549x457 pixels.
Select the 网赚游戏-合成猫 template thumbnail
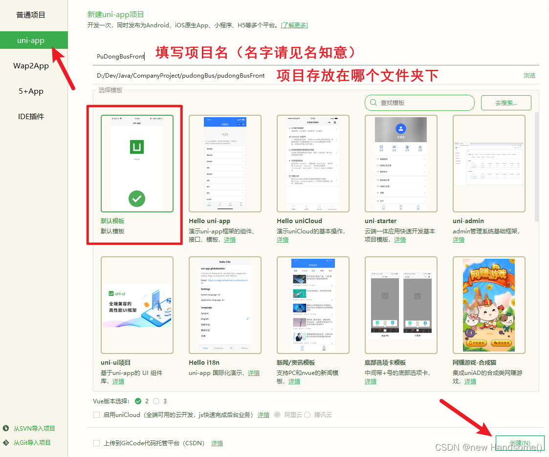pyautogui.click(x=489, y=305)
